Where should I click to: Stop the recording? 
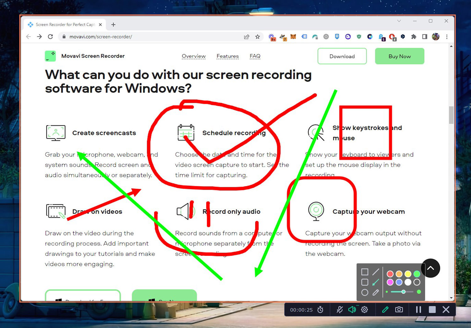pos(432,310)
